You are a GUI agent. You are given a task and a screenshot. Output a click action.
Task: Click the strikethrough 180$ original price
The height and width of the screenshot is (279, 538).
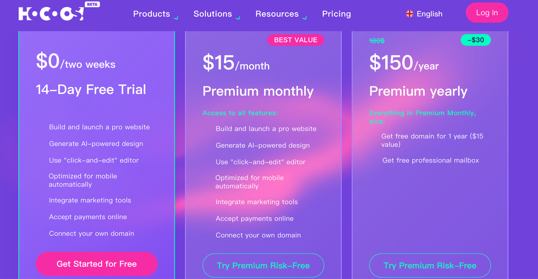point(377,41)
